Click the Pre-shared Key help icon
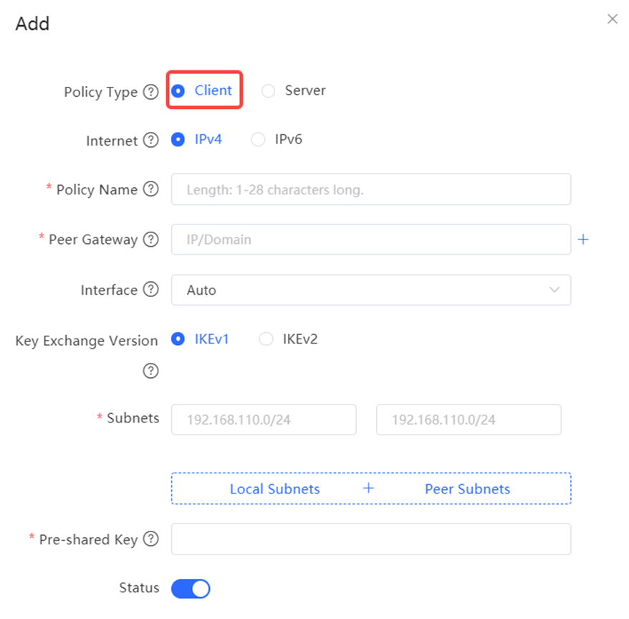629x619 pixels. tap(151, 539)
